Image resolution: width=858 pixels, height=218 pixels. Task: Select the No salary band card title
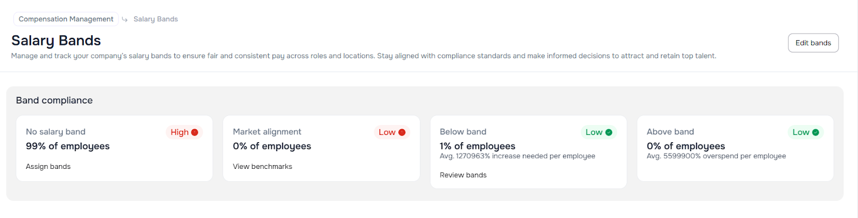(x=56, y=132)
